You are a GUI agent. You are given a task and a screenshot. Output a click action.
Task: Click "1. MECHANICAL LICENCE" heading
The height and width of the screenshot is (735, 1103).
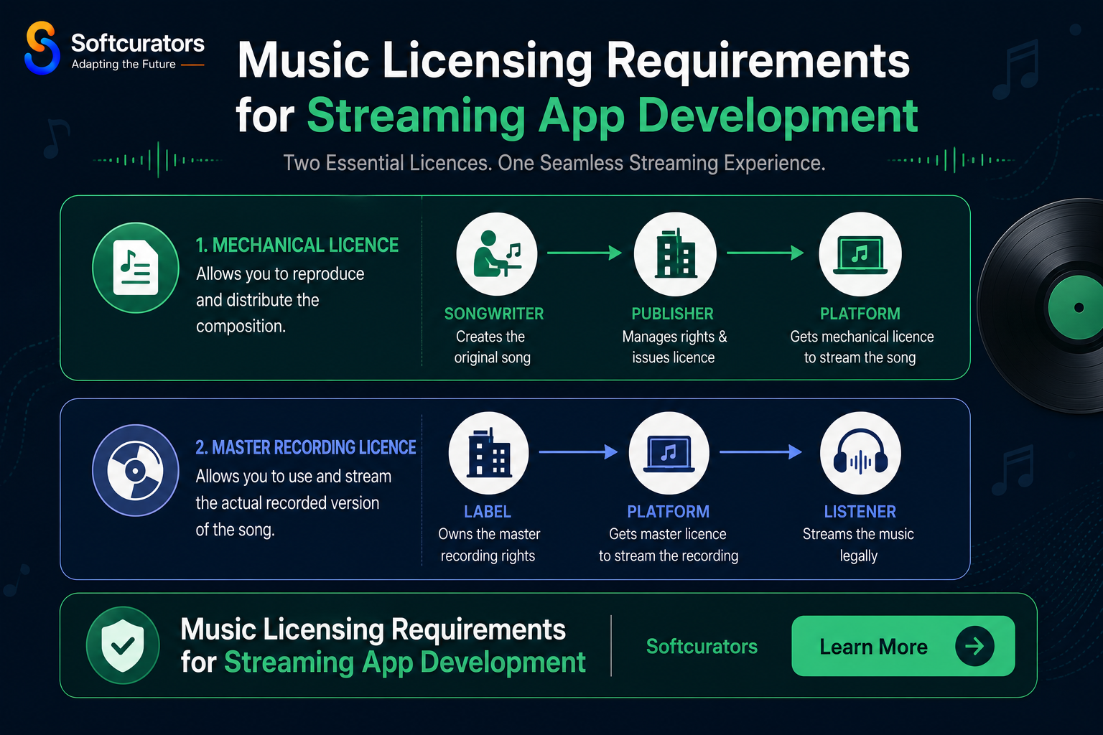point(297,245)
